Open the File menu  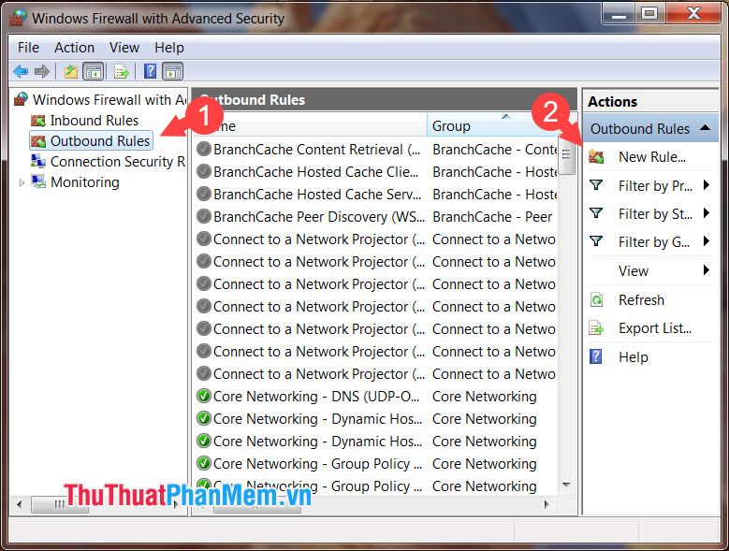28,48
